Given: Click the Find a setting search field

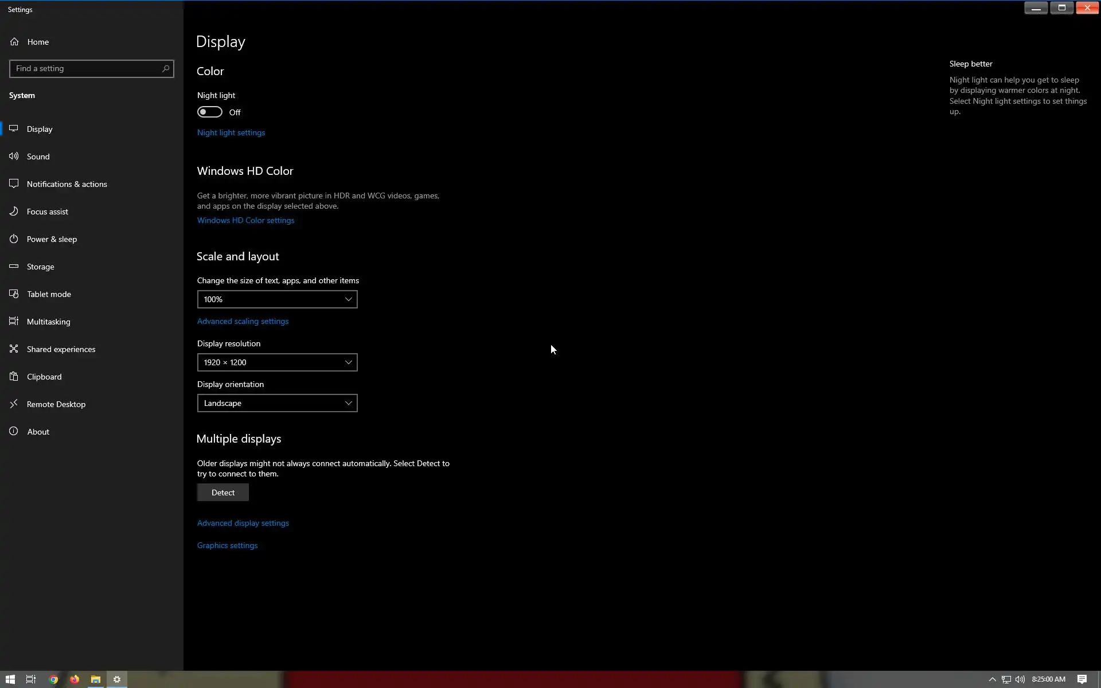Looking at the screenshot, I should click(86, 69).
